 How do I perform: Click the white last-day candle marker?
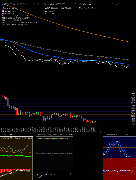click(x=100, y=122)
